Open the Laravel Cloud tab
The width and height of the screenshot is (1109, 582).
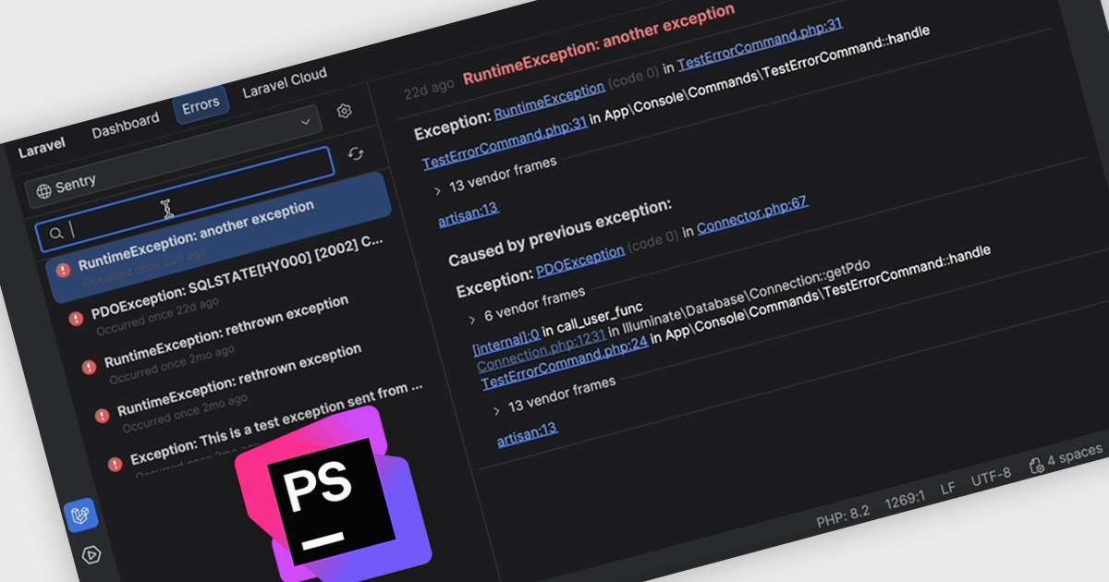285,83
